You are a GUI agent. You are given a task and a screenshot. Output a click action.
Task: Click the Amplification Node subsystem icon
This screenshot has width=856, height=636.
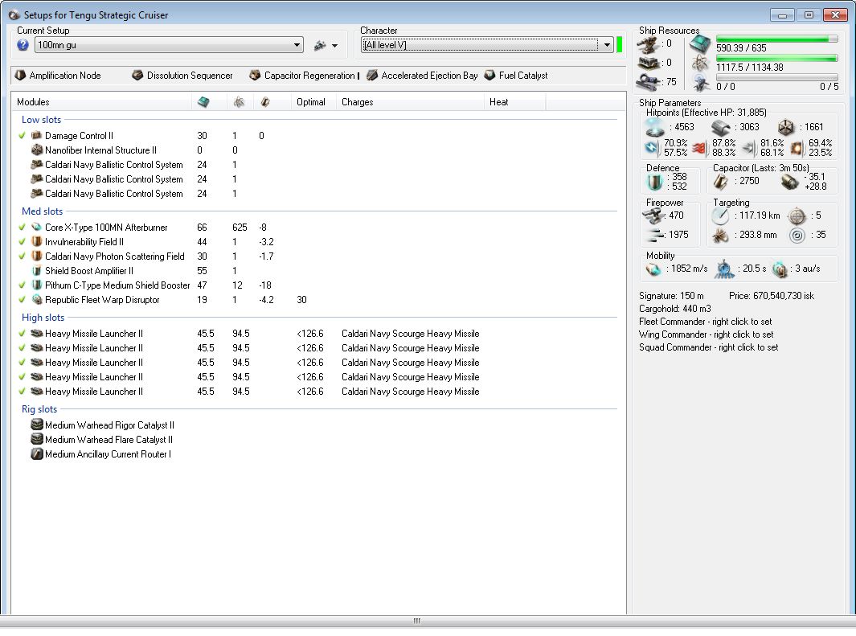click(21, 76)
